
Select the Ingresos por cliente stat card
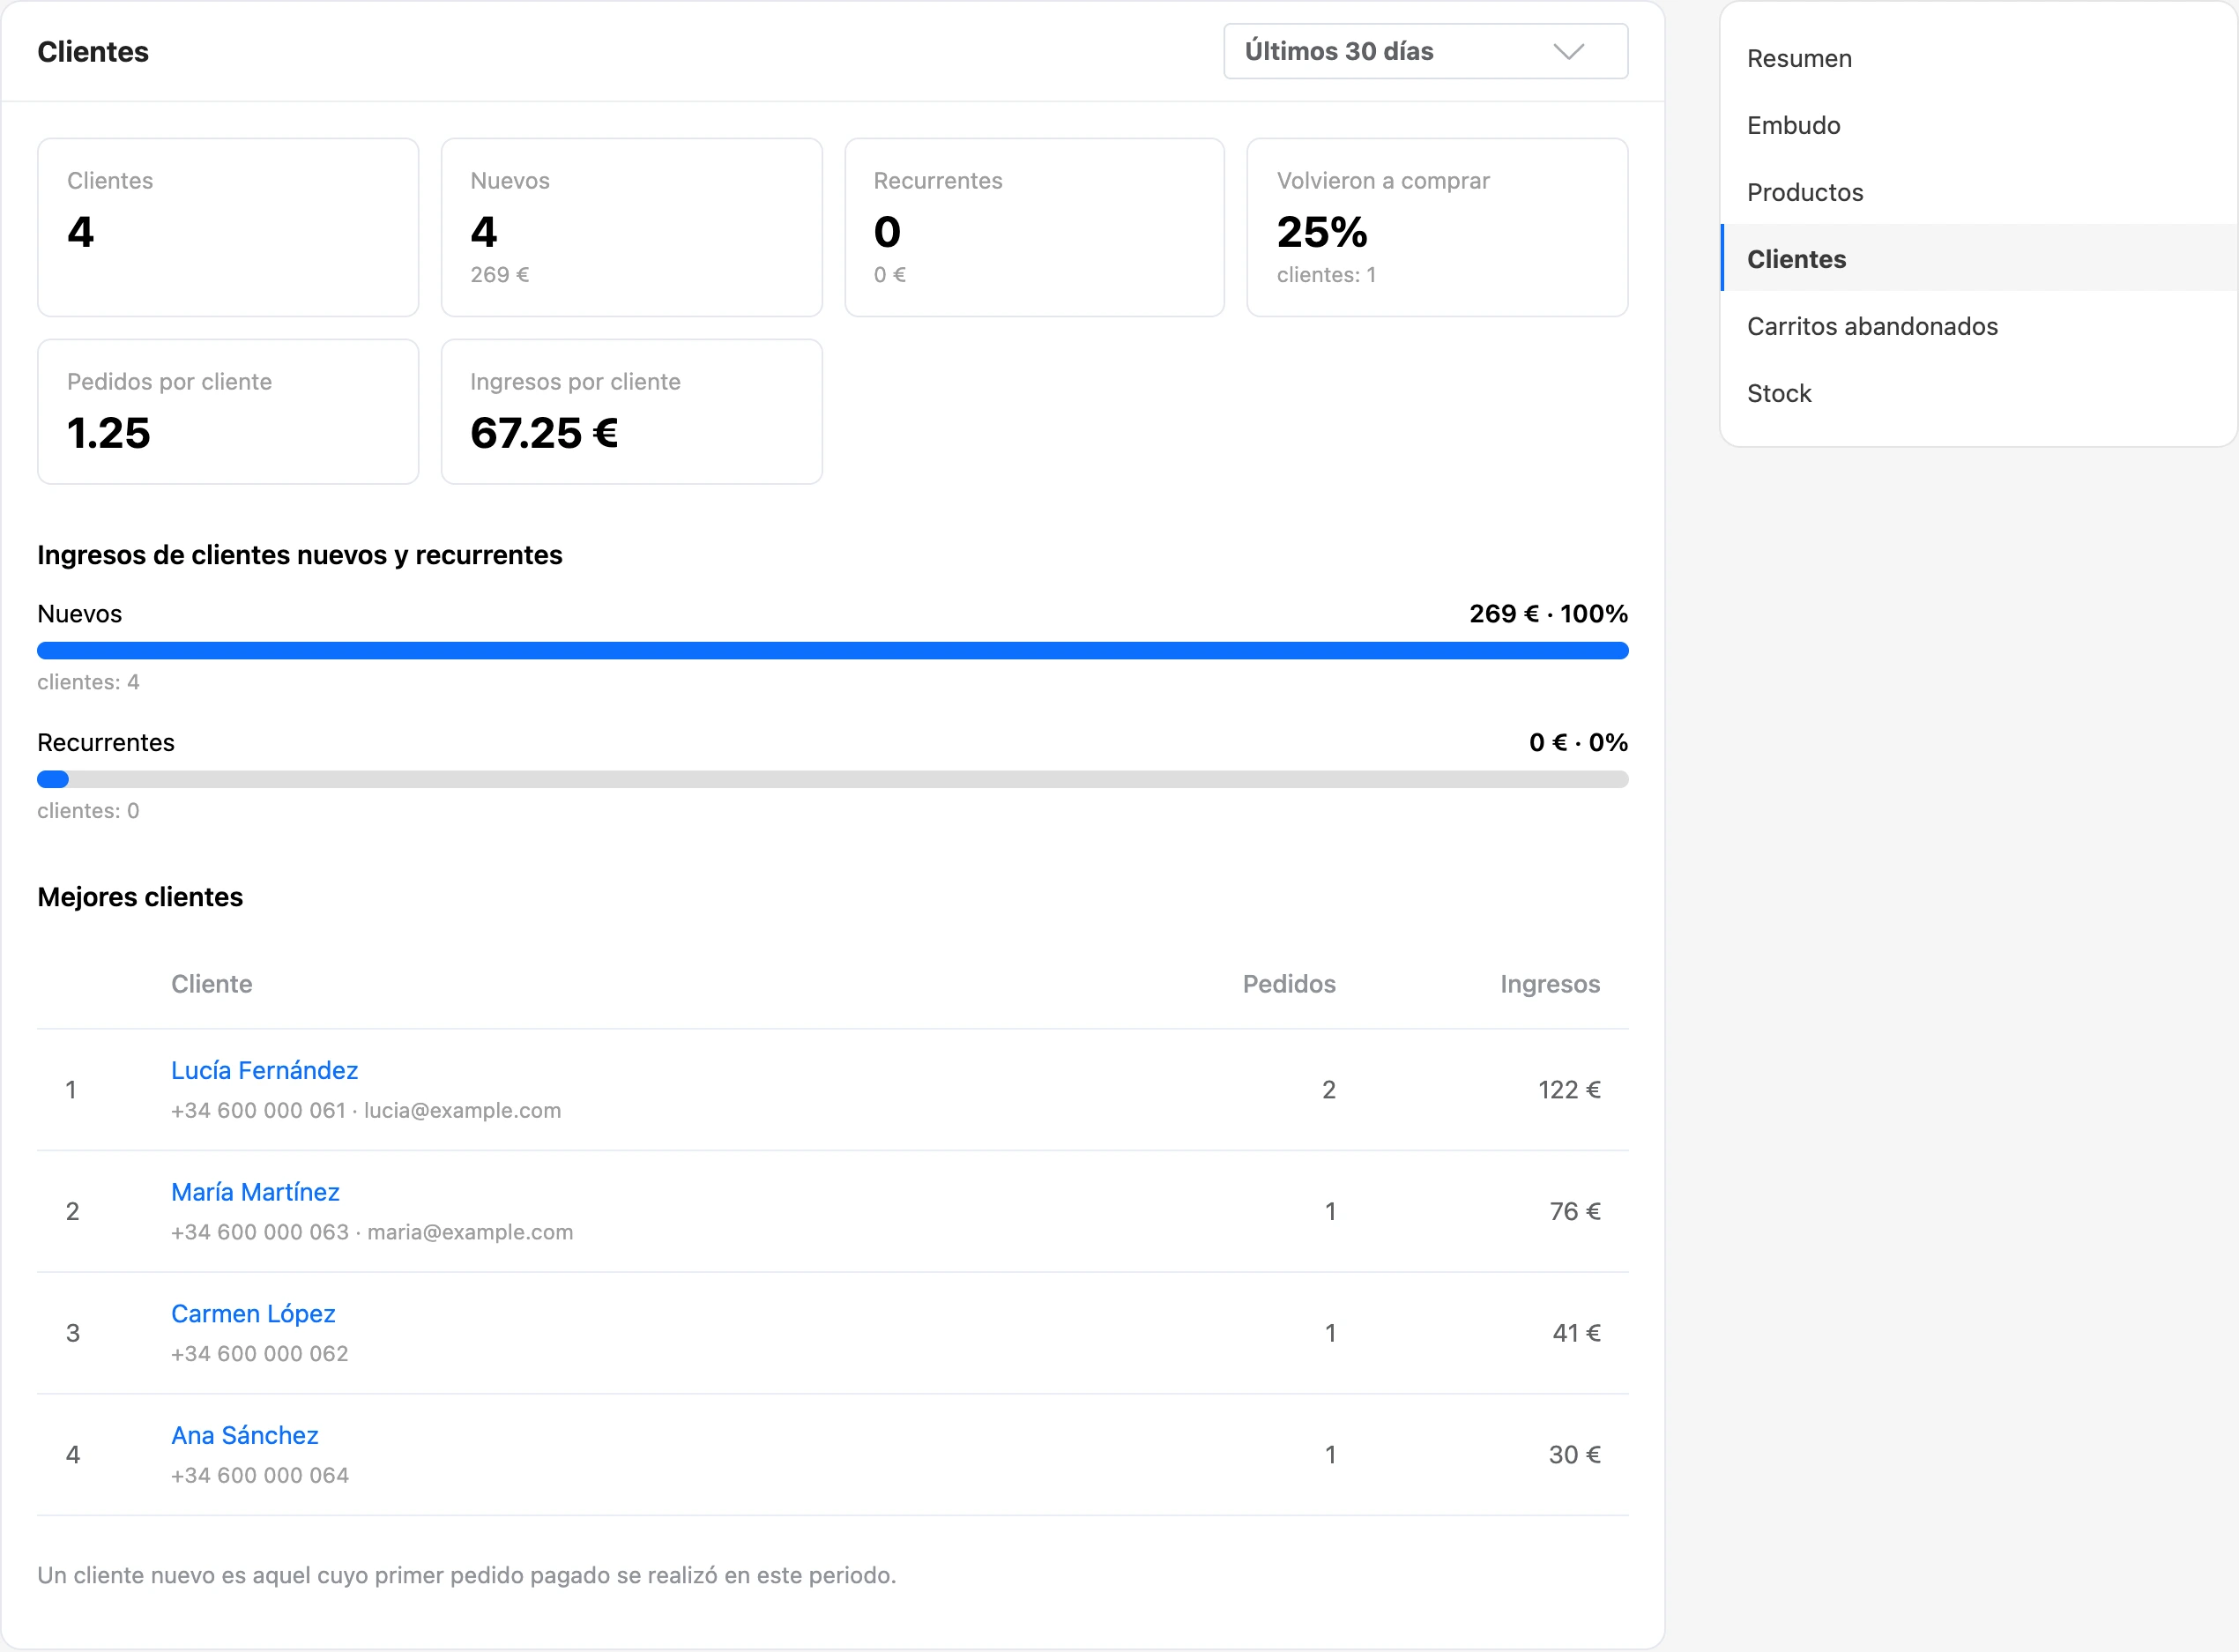[x=631, y=411]
